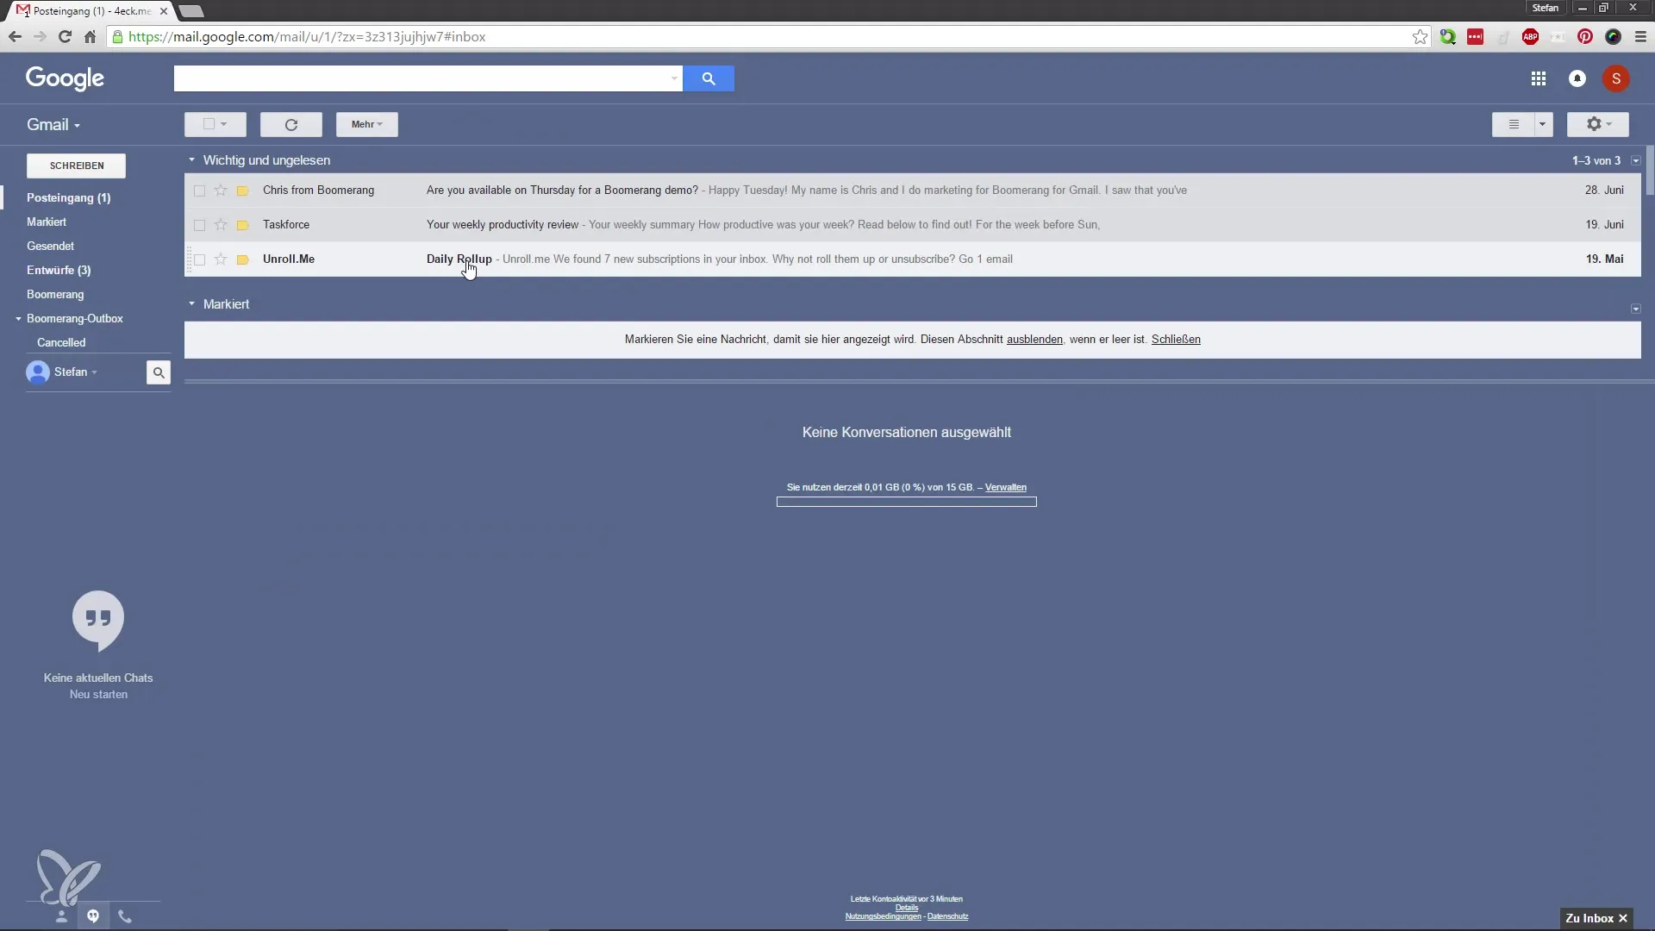Click the browser back arrow

coord(15,37)
